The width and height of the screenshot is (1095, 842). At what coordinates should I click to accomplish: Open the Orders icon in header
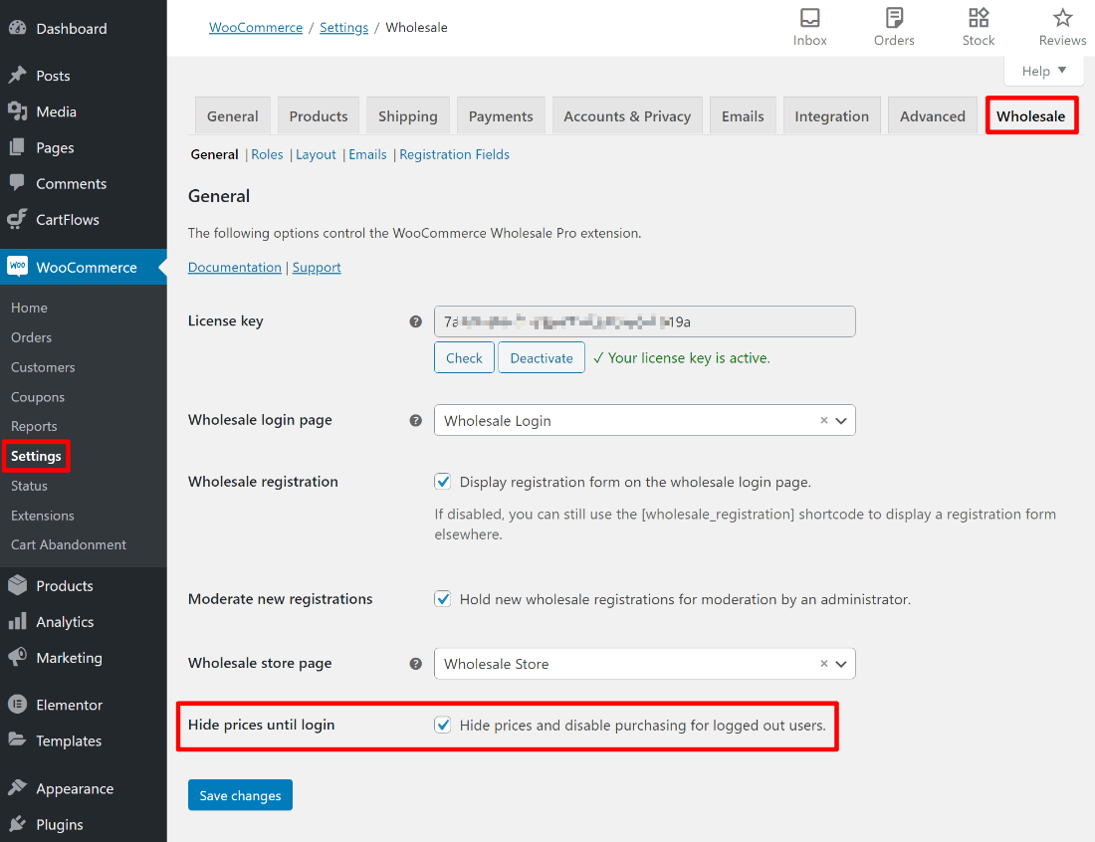pos(894,18)
